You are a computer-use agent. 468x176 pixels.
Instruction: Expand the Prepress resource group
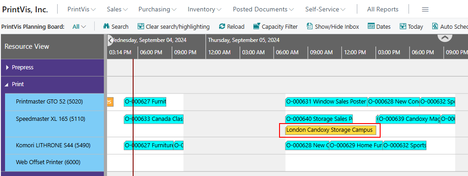(8, 67)
